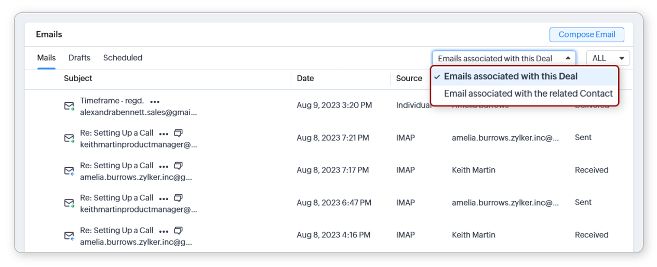
Task: Click sent-mail icon on Timeframe - regd. row
Action: pos(69,106)
